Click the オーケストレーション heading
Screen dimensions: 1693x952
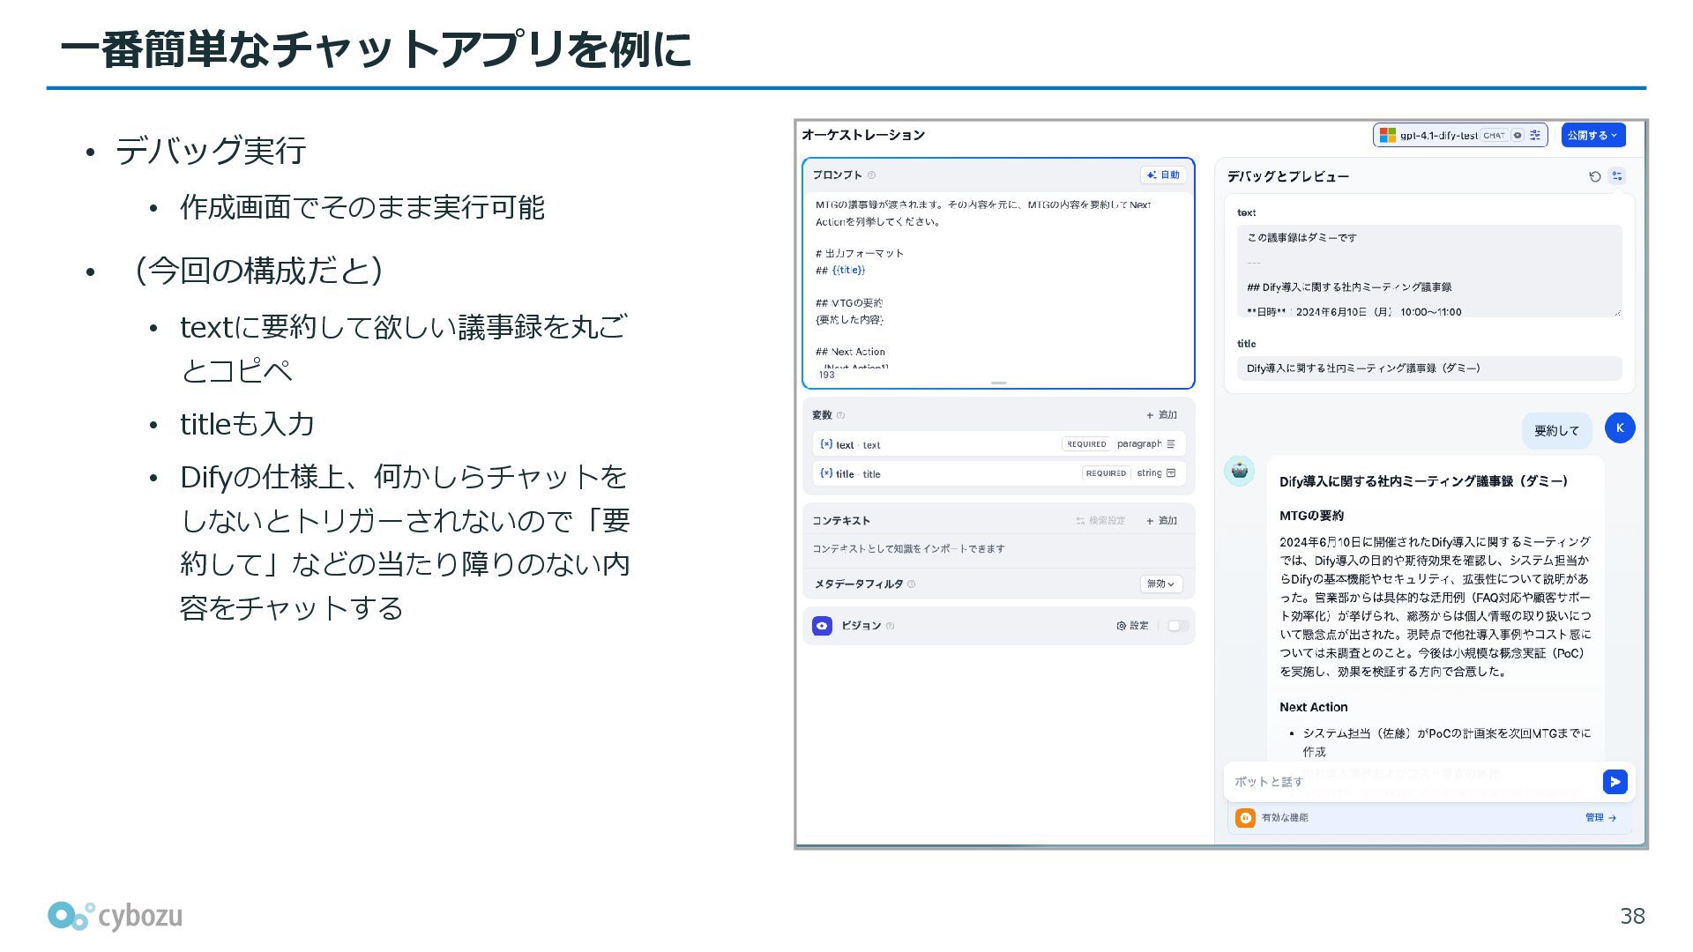[x=863, y=135]
